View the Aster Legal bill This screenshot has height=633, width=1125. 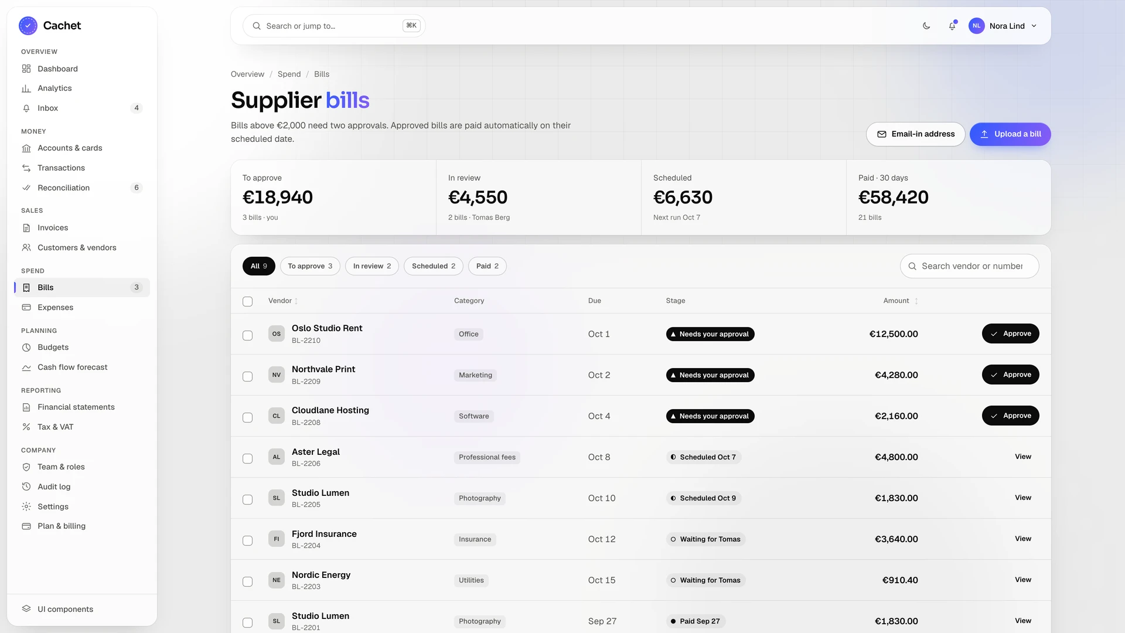click(x=1023, y=457)
